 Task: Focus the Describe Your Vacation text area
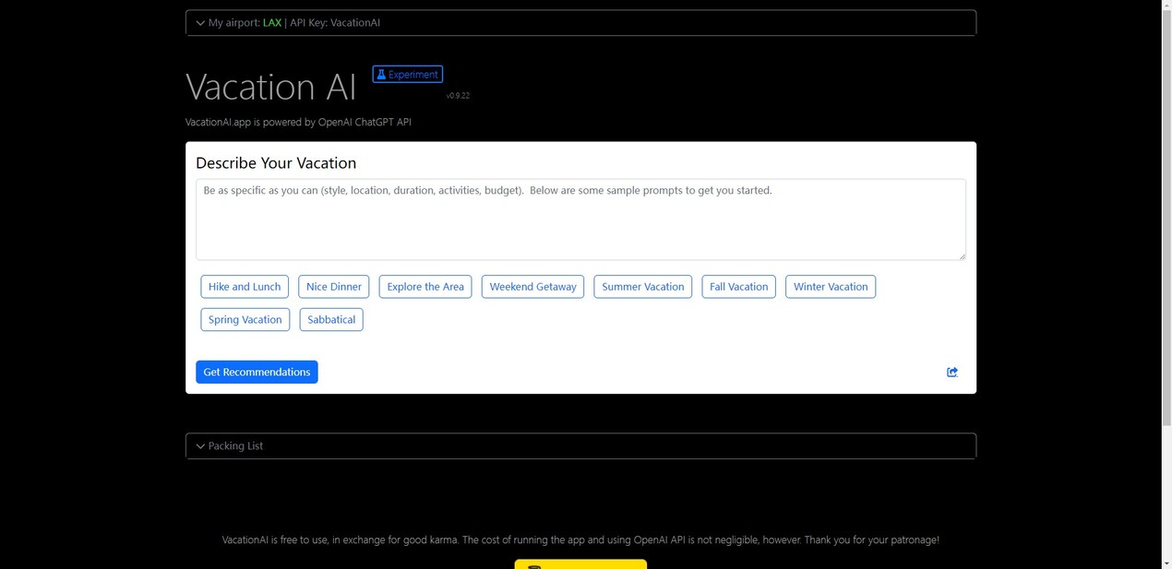point(580,219)
